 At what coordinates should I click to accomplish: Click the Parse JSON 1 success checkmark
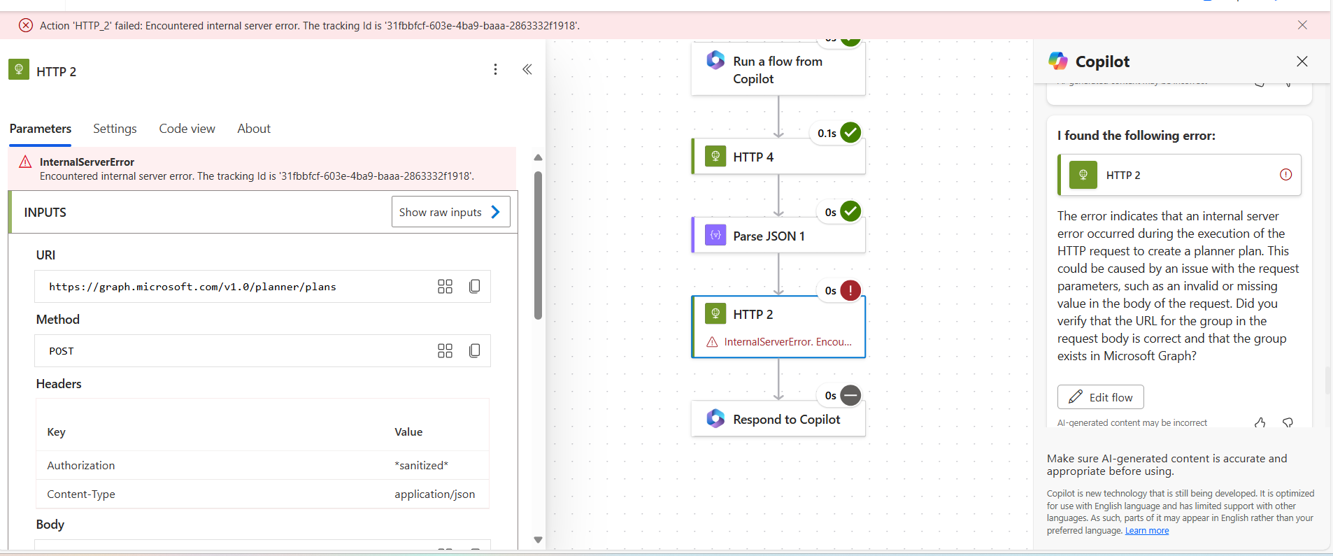pos(850,211)
